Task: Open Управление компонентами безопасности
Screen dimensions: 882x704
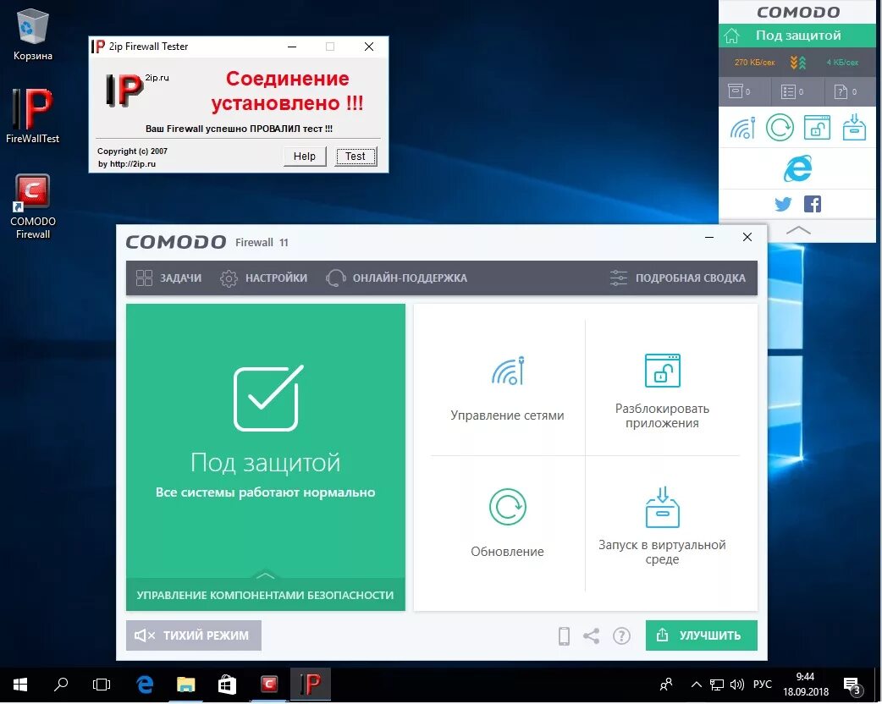Action: coord(265,595)
